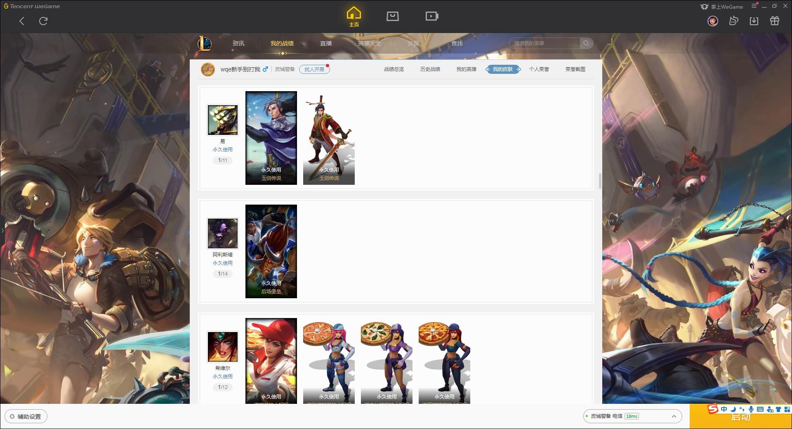Toggle Sogou 中 Chinese input mode
The height and width of the screenshot is (429, 792).
(724, 409)
